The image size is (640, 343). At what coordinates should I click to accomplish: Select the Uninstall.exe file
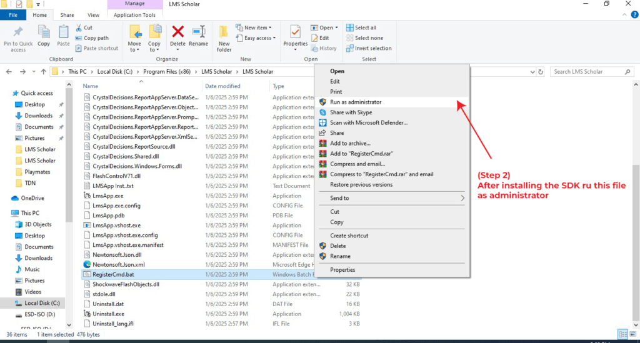(108, 314)
